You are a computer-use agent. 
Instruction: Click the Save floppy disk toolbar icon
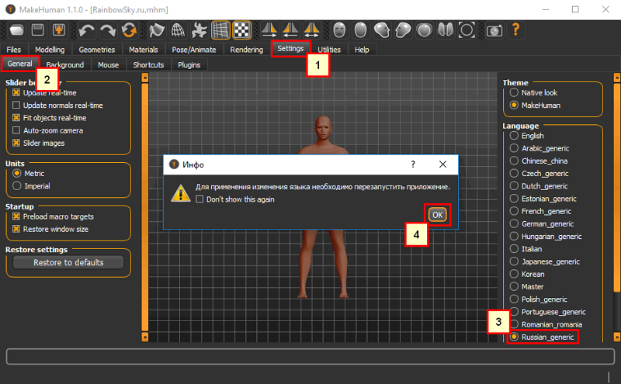(x=38, y=30)
